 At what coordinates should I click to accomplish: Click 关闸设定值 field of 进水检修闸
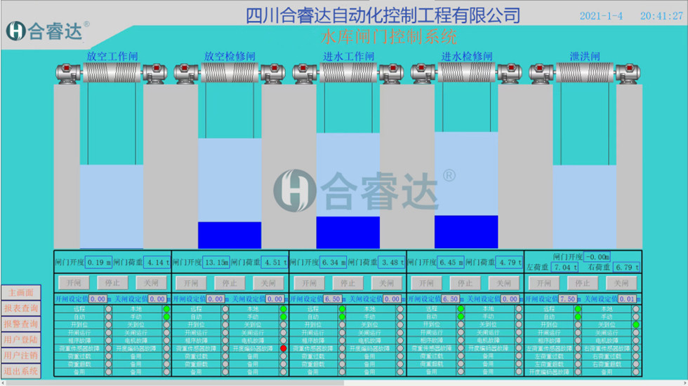point(510,299)
